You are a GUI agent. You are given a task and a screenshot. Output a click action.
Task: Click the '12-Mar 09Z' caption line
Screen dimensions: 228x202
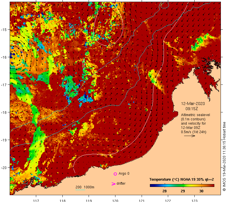pyautogui.click(x=190, y=127)
